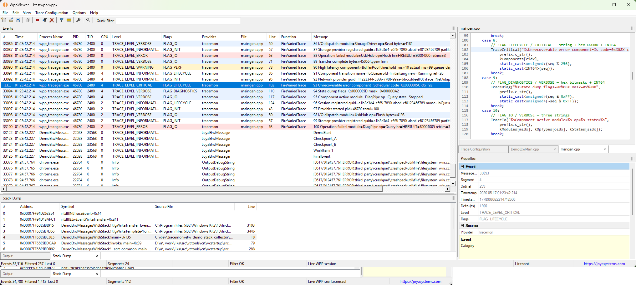Select event row with message Checkpoint_A
636x285 pixels.
pos(226,139)
